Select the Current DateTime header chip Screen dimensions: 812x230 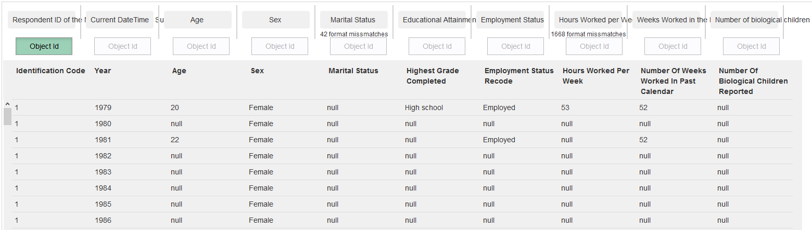120,20
